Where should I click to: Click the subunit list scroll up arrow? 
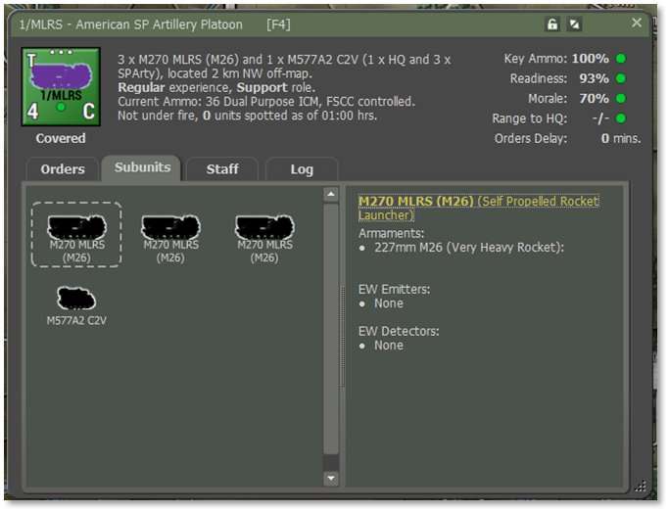point(331,196)
